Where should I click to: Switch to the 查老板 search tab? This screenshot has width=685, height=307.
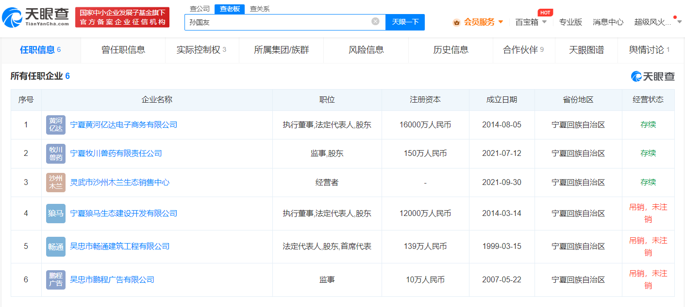click(229, 8)
